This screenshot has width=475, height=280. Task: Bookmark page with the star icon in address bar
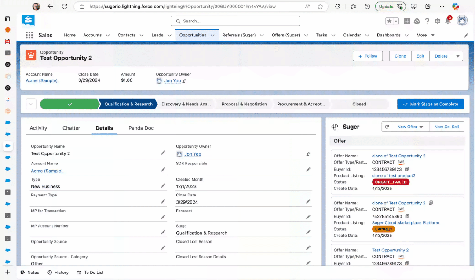(320, 6)
